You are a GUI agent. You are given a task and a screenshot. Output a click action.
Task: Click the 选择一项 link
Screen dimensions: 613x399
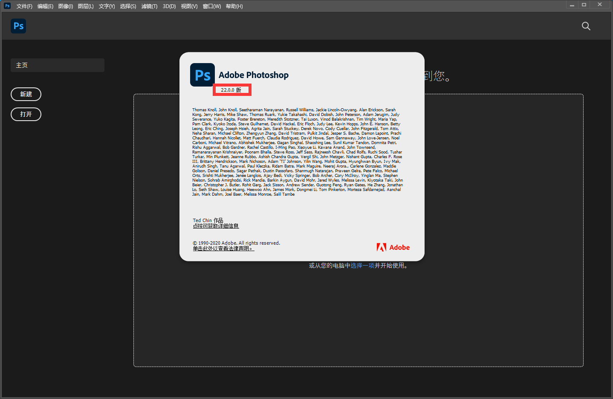[x=362, y=266]
